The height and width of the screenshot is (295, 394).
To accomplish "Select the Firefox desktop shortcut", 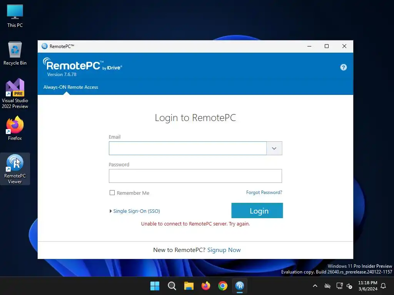I will [x=15, y=128].
